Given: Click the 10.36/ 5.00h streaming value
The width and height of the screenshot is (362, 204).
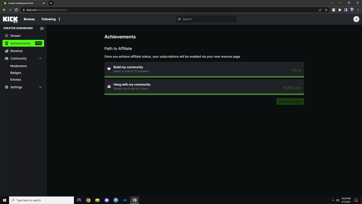Looking at the screenshot, I should click(x=292, y=88).
